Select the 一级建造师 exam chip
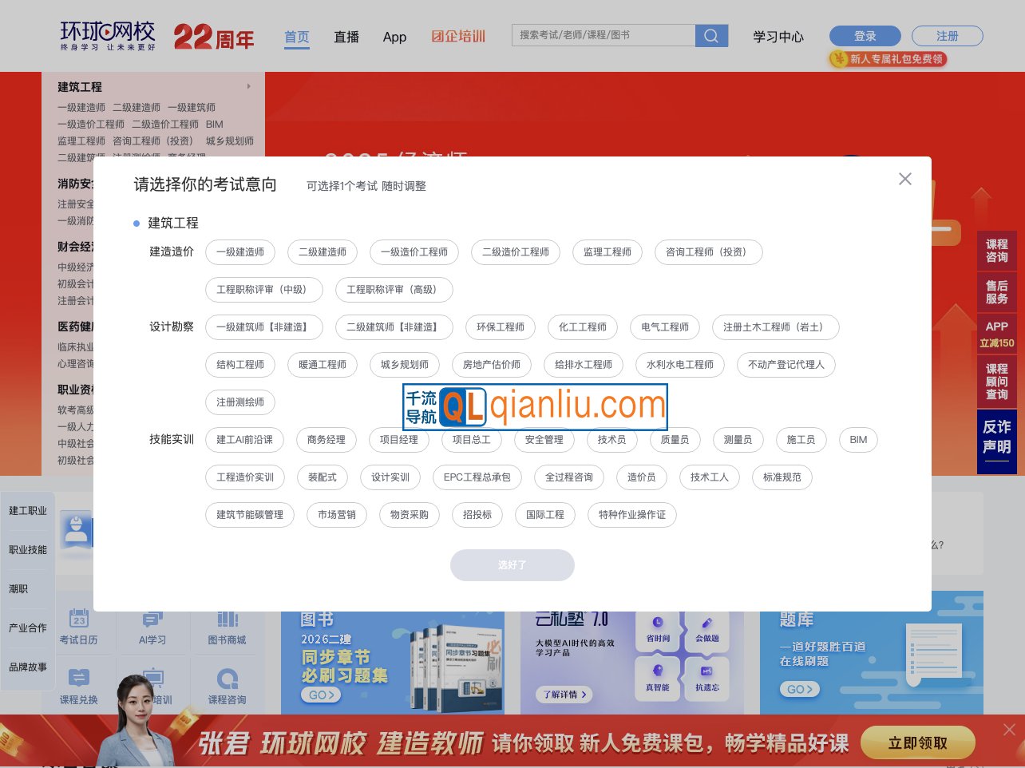 pos(240,252)
